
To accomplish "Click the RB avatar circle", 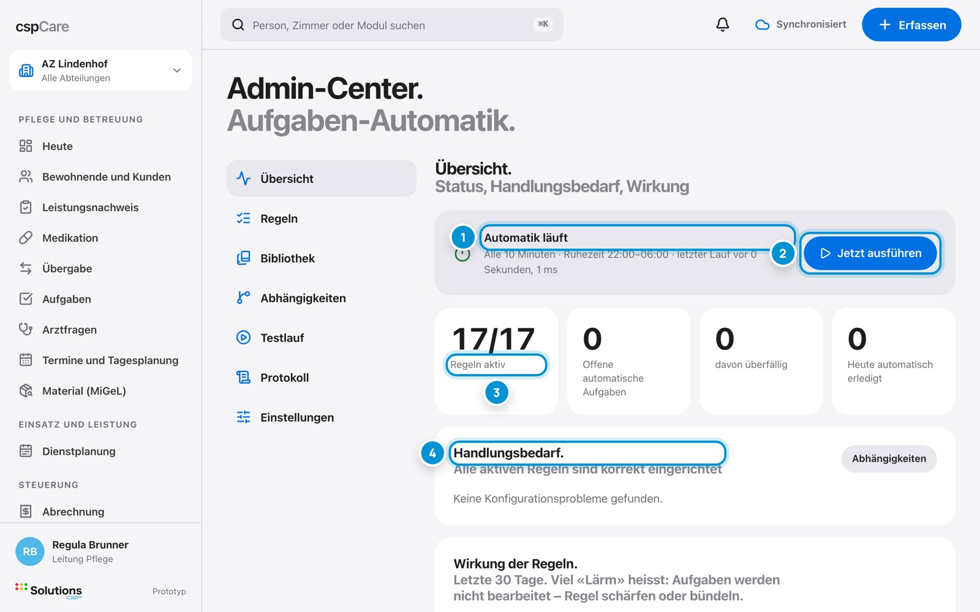I will coord(30,551).
